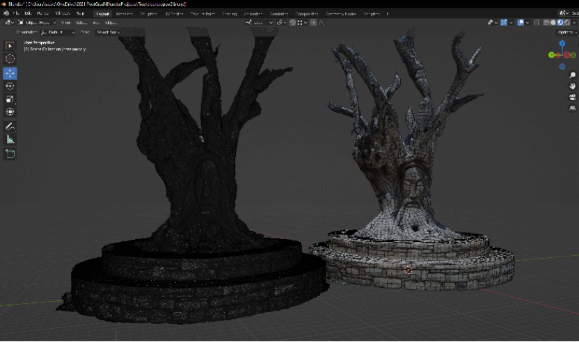The width and height of the screenshot is (579, 342).
Task: Select the Measure tool
Action: tap(10, 140)
